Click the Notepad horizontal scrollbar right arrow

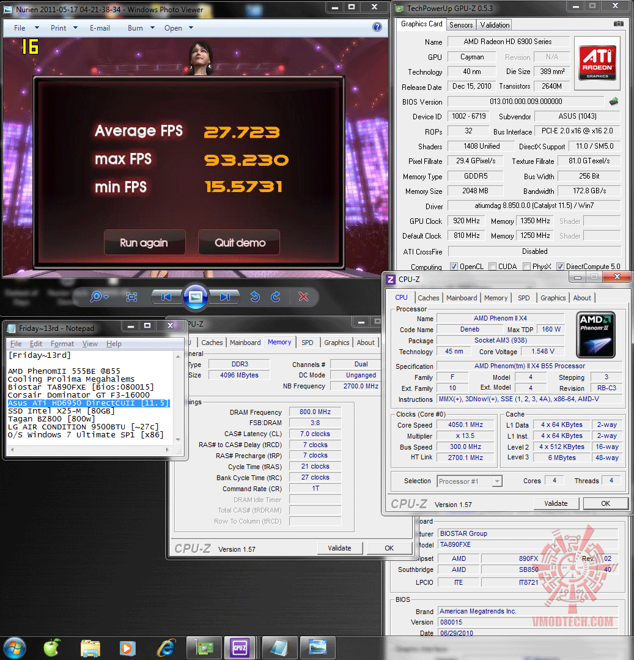coord(168,450)
